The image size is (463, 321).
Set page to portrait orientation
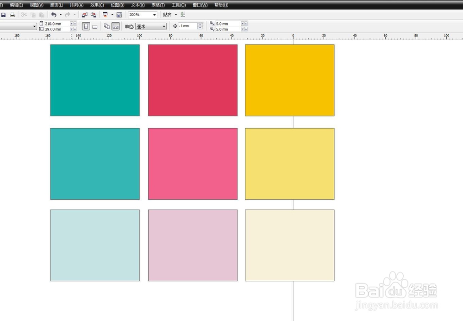(86, 26)
